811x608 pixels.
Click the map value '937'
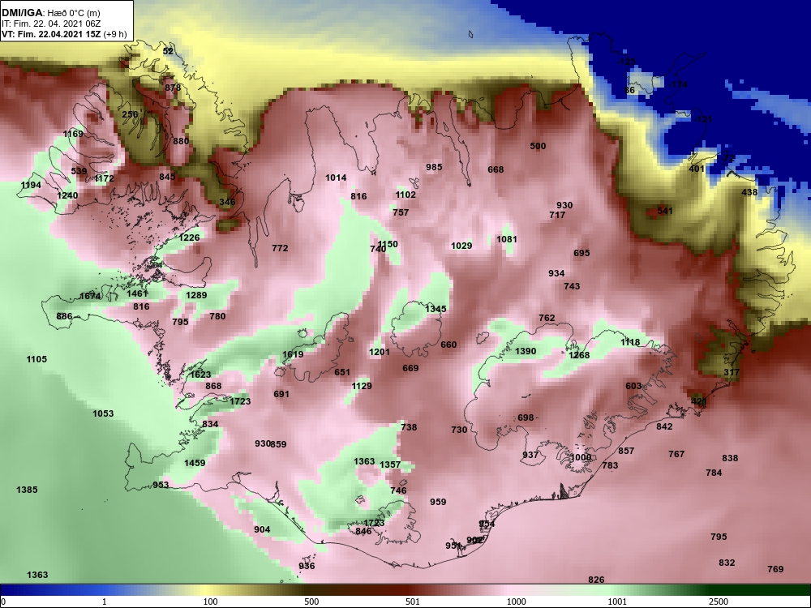pos(530,455)
